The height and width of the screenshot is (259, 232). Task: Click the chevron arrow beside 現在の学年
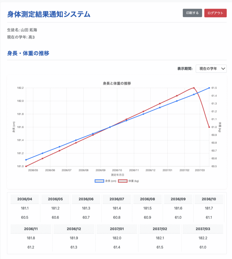[x=223, y=69]
